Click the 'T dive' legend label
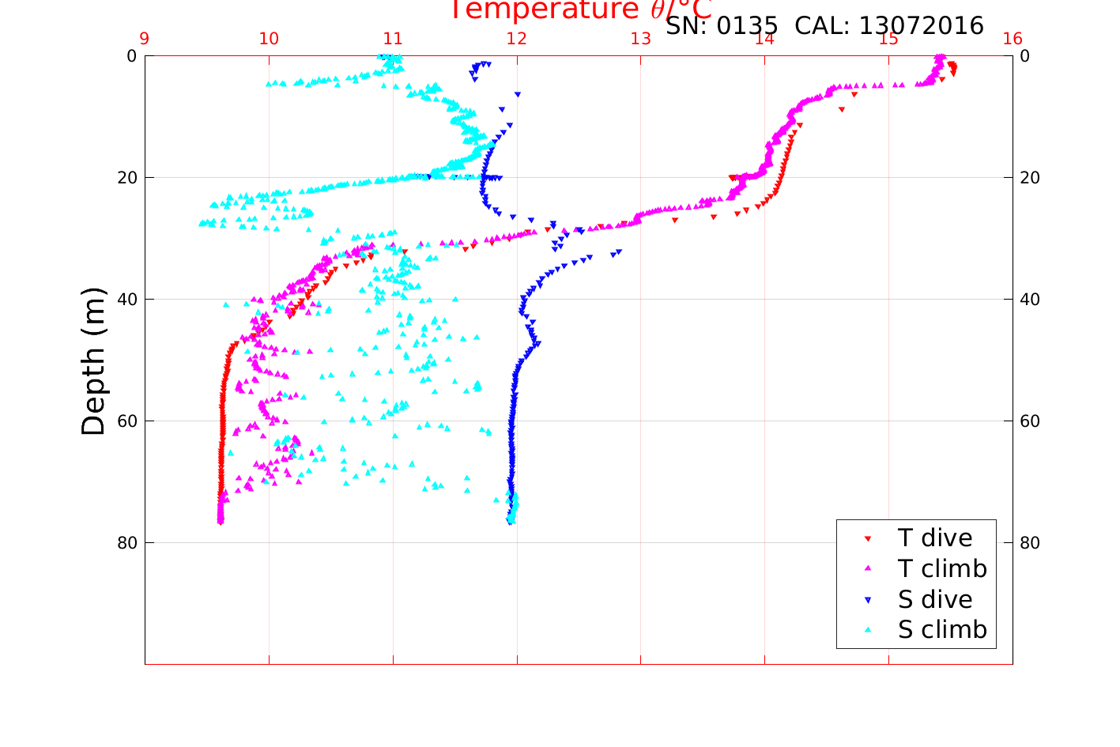 coord(935,538)
